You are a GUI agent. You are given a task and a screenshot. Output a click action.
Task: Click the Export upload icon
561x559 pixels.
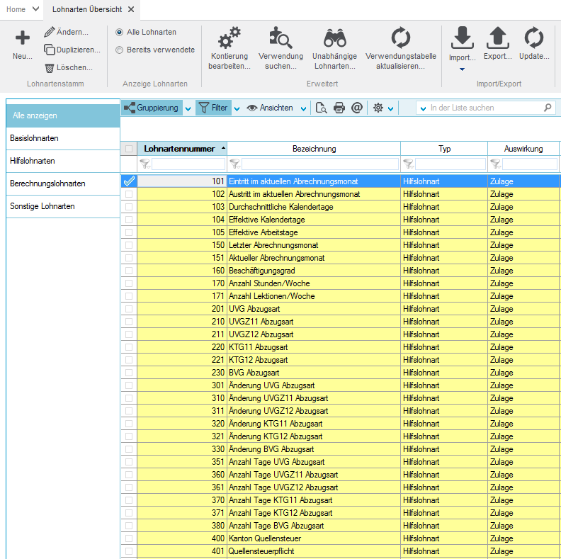pos(498,37)
